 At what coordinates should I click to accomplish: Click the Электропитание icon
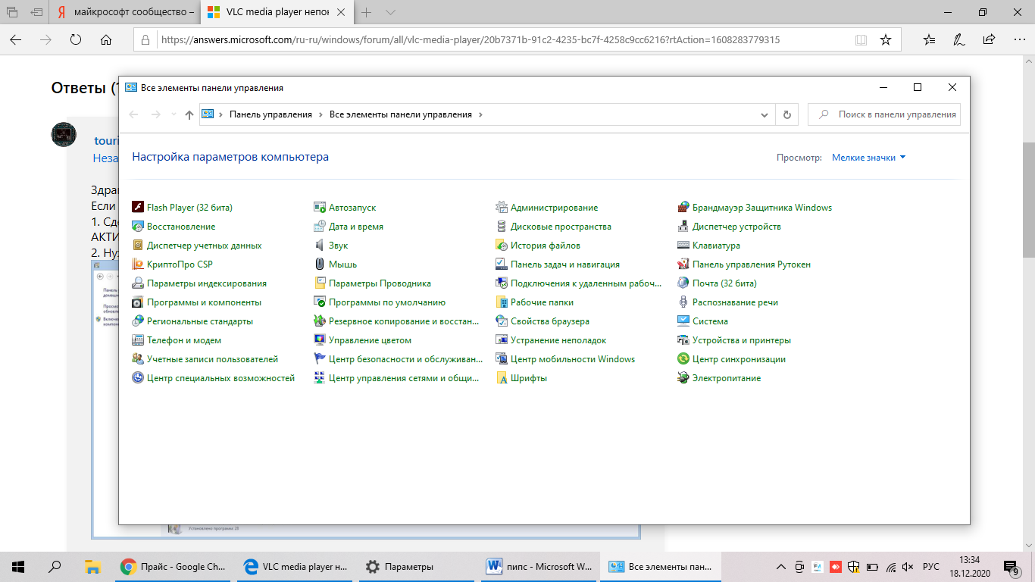[683, 377]
